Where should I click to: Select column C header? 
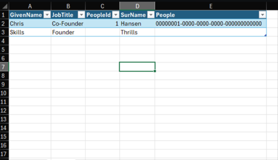click(102, 6)
